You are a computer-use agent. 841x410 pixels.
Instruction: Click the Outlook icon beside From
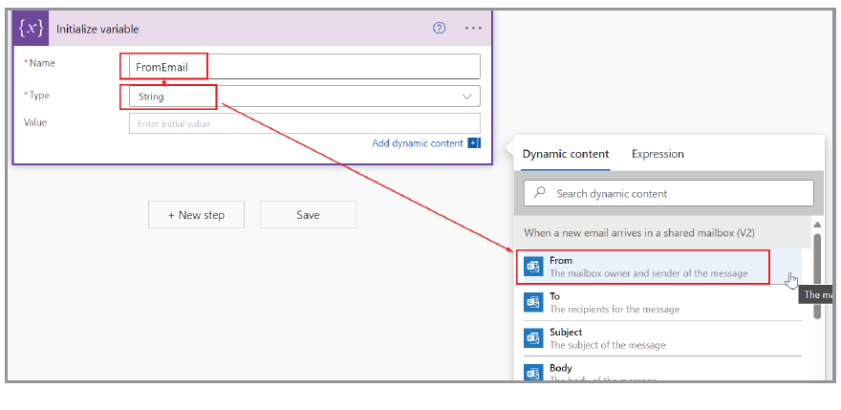(x=533, y=267)
